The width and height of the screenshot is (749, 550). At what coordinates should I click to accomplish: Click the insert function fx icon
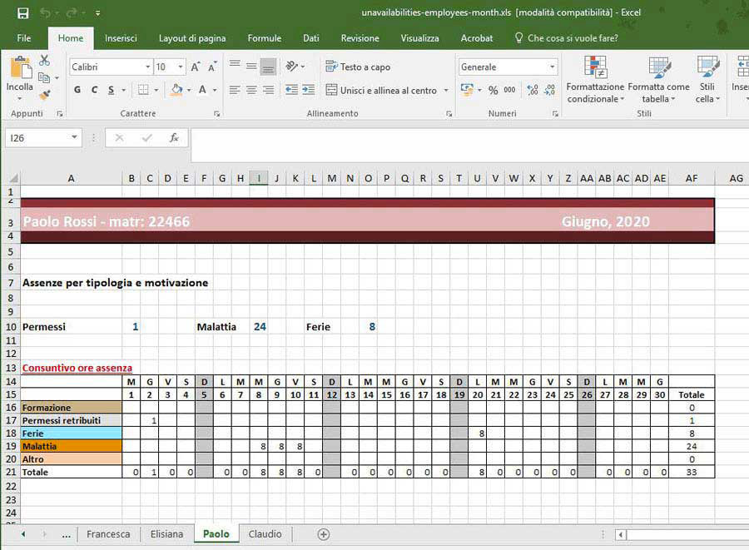click(x=174, y=138)
